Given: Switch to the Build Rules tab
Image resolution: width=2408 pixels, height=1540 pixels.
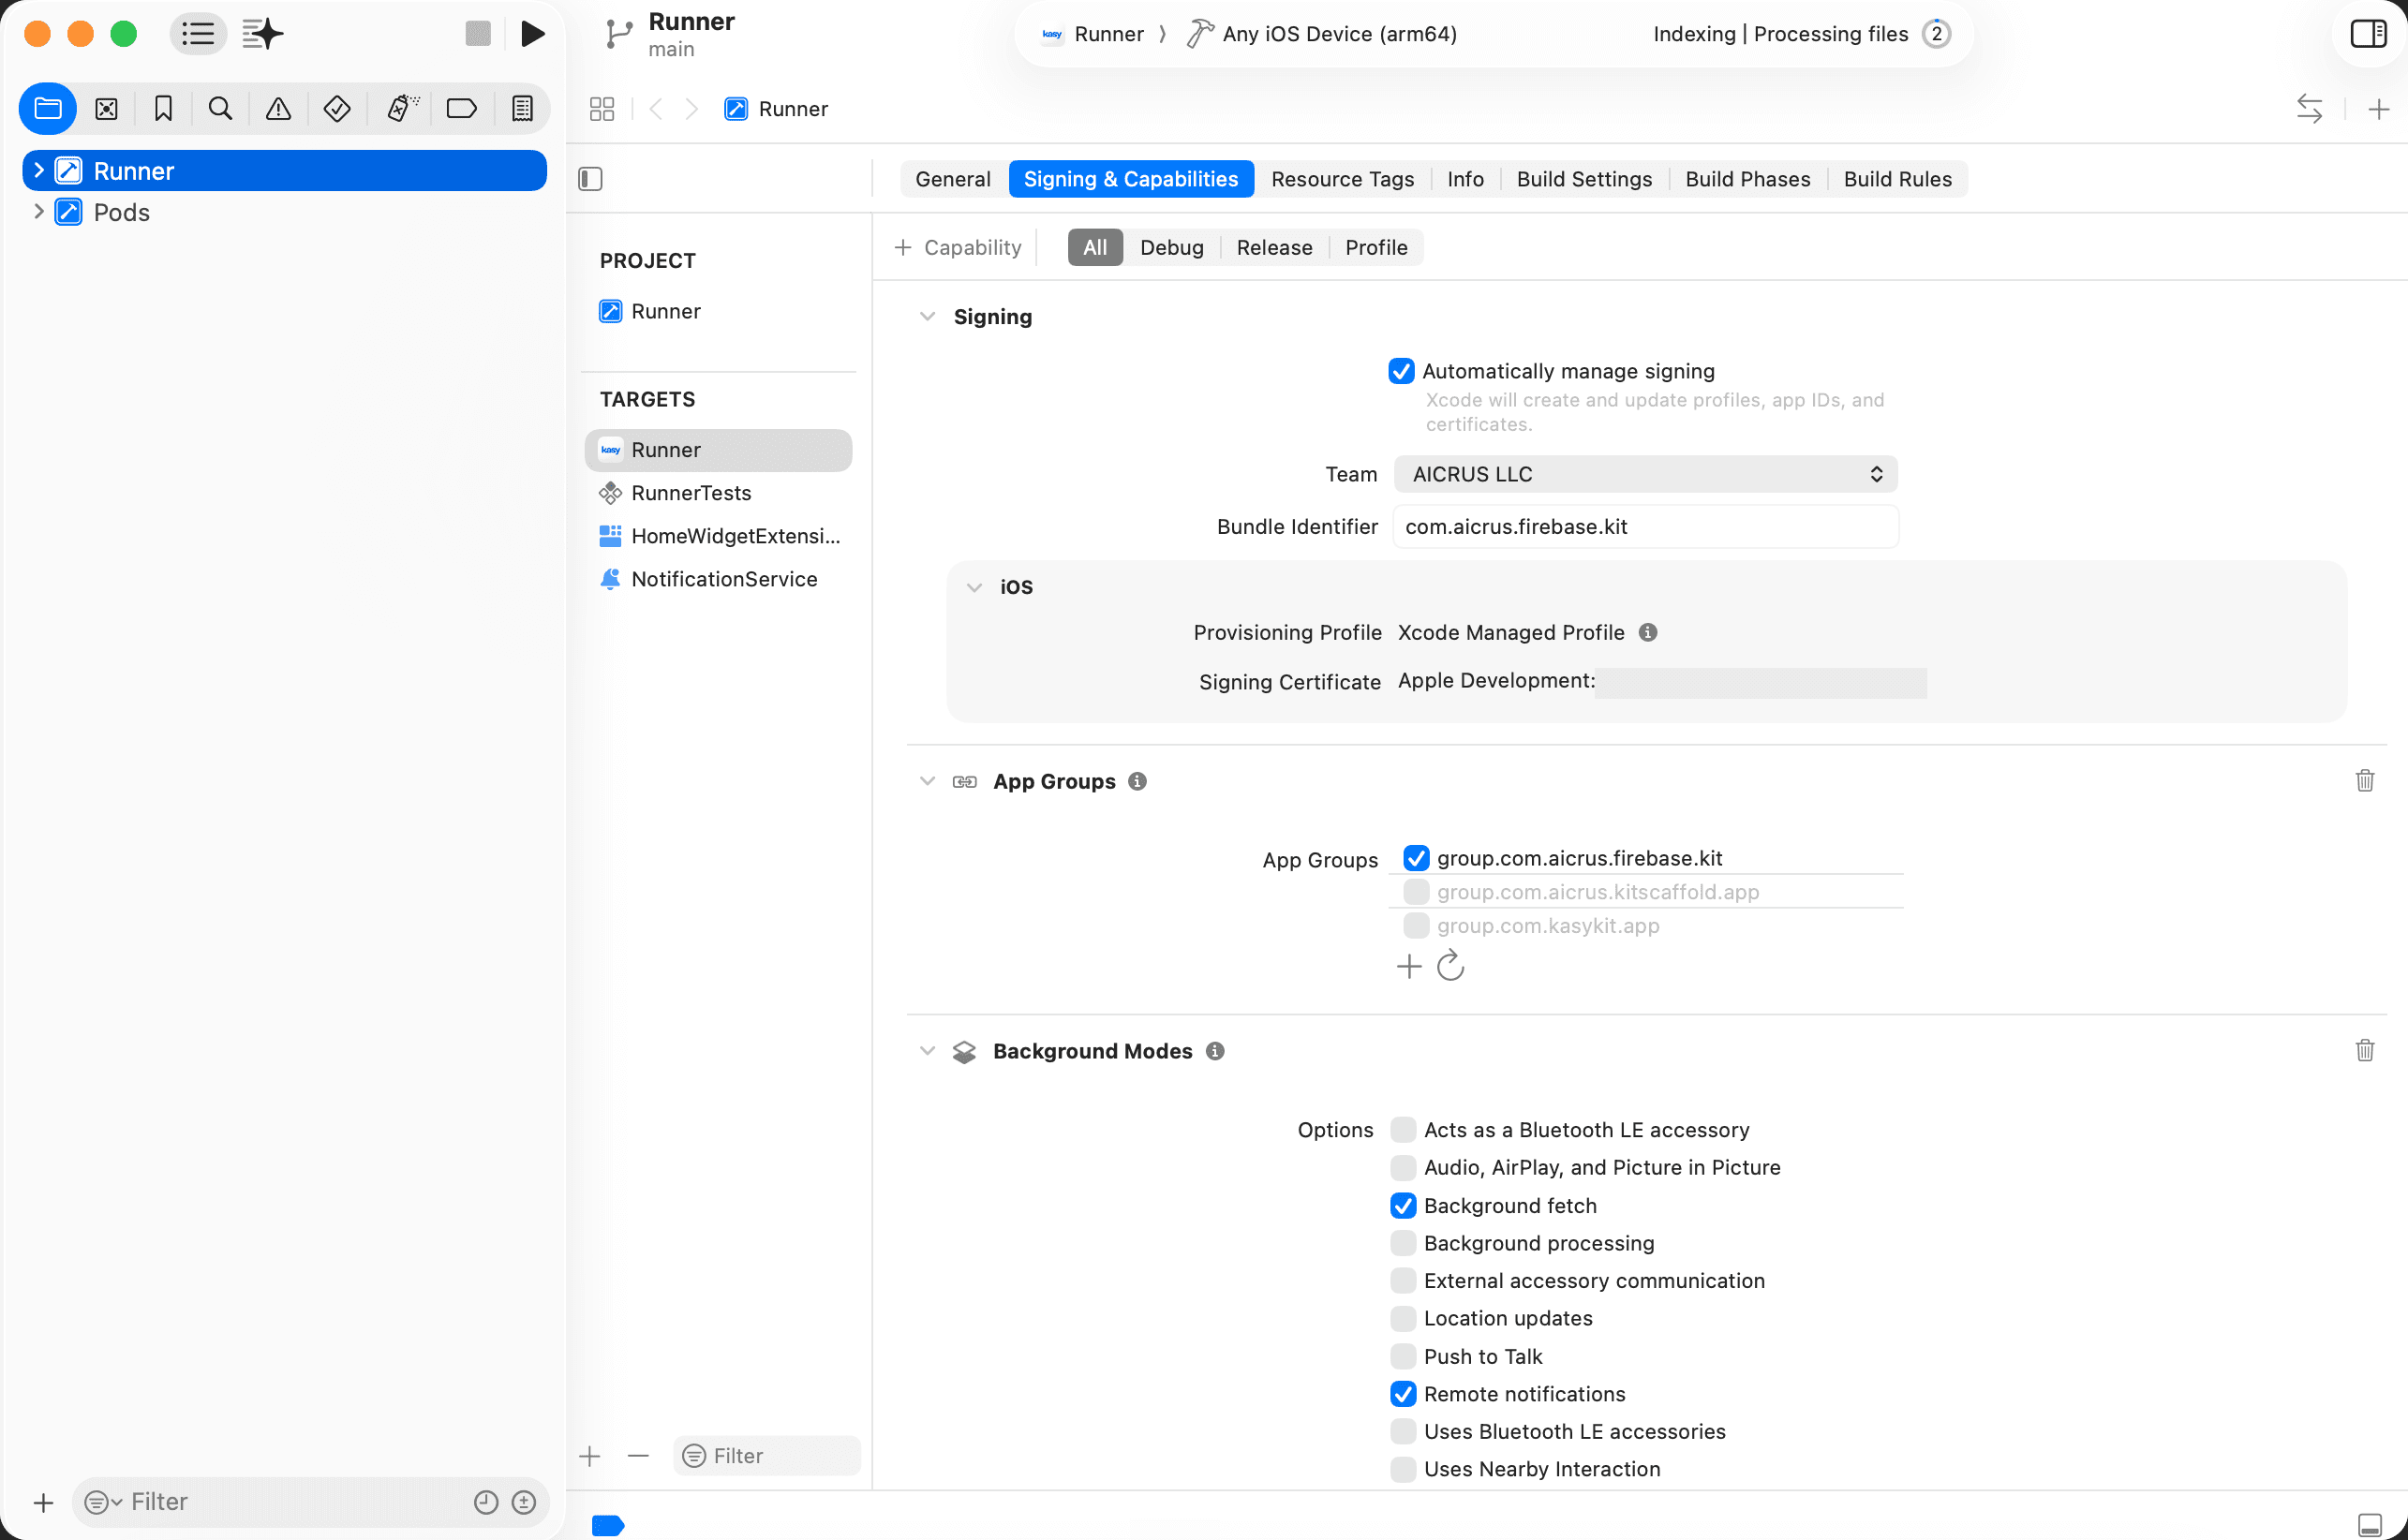Looking at the screenshot, I should click(1897, 179).
